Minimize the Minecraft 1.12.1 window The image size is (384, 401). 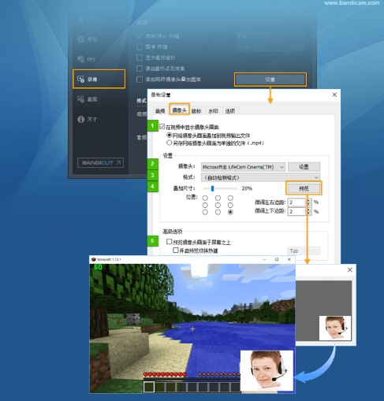265,259
